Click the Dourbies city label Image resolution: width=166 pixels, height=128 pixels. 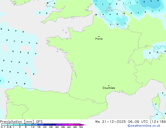point(109,88)
